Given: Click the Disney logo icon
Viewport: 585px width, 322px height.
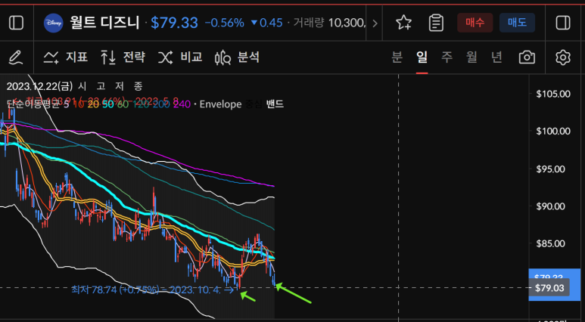Looking at the screenshot, I should 51,23.
